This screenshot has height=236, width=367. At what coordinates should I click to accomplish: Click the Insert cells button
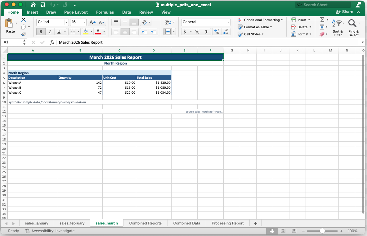pyautogui.click(x=301, y=20)
